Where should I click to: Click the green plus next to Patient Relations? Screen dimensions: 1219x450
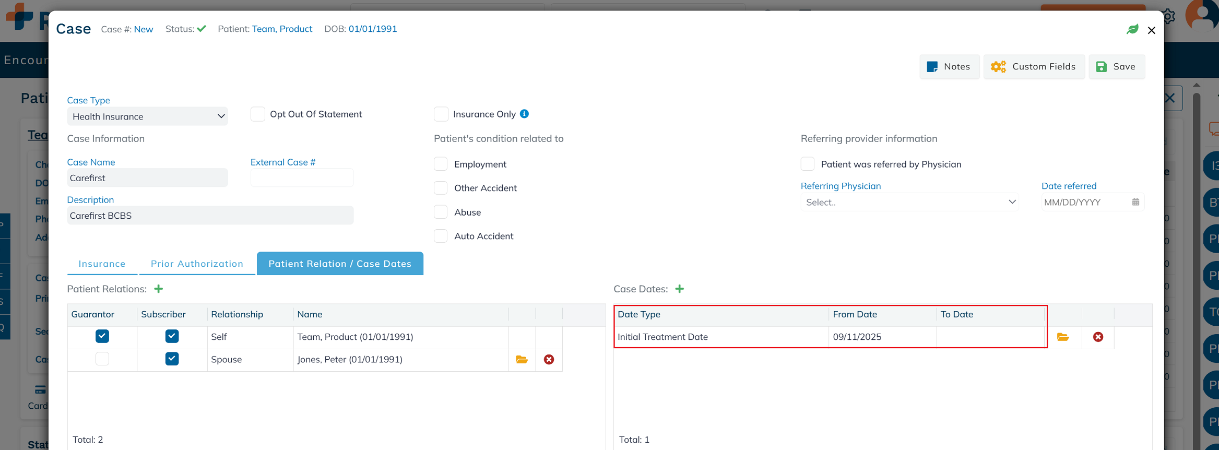(x=159, y=289)
